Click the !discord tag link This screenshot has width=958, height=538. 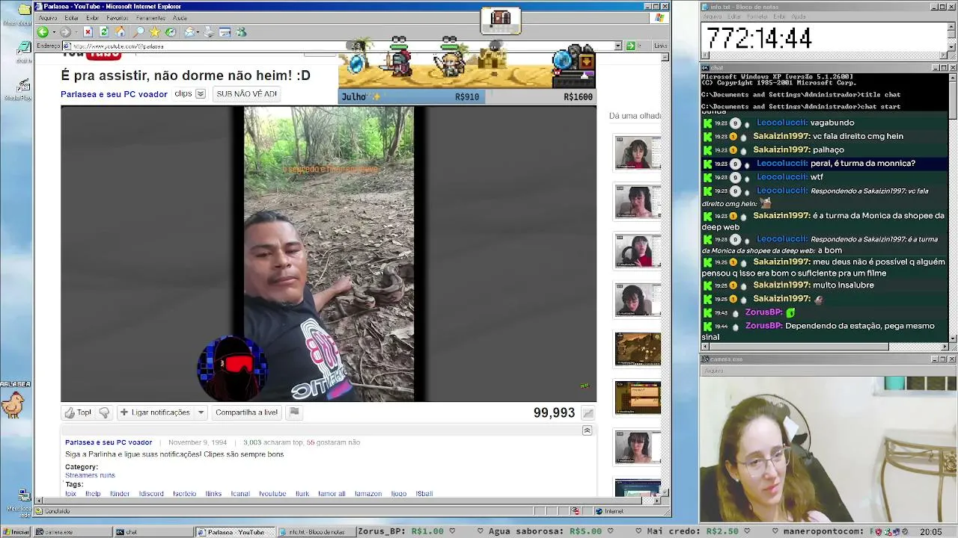(151, 494)
